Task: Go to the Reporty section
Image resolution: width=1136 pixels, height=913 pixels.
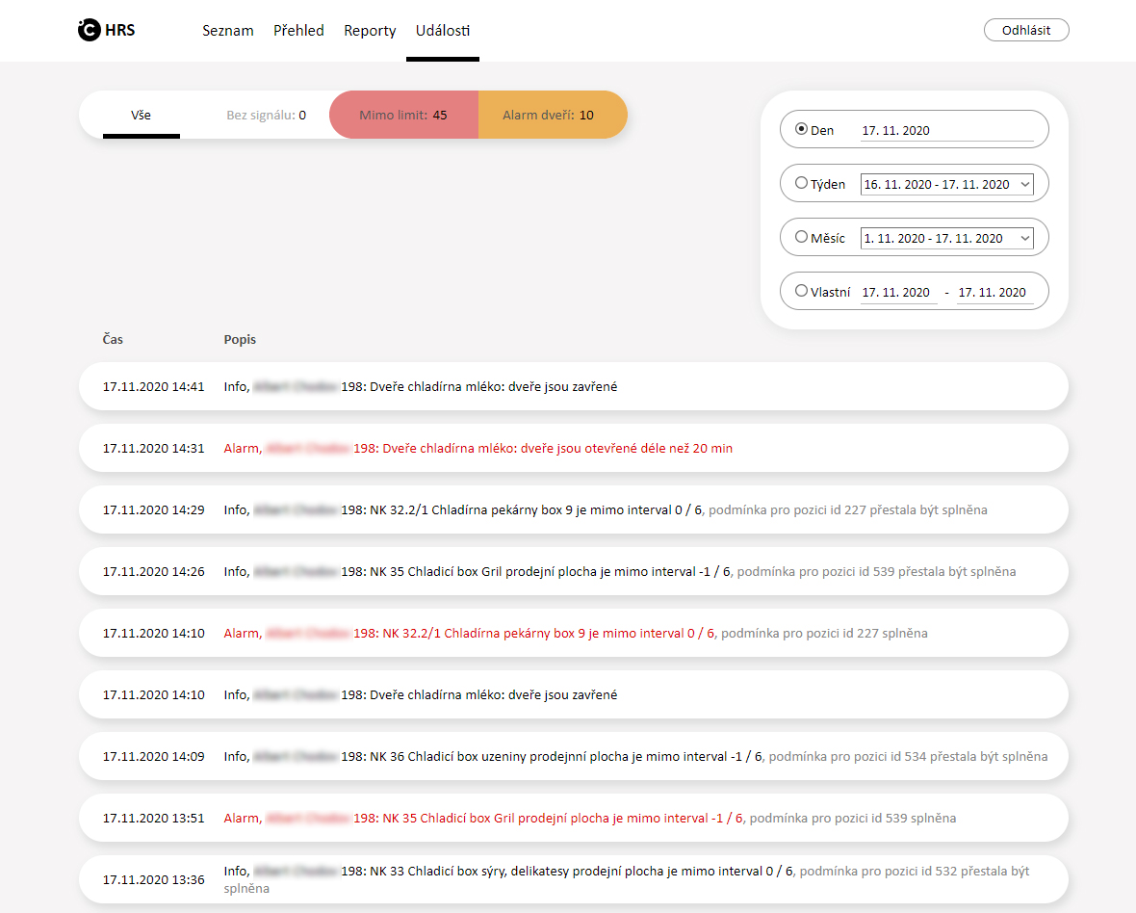Action: 370,31
